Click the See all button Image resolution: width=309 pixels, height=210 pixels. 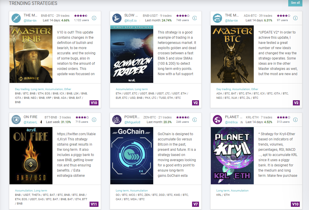pos(295,3)
